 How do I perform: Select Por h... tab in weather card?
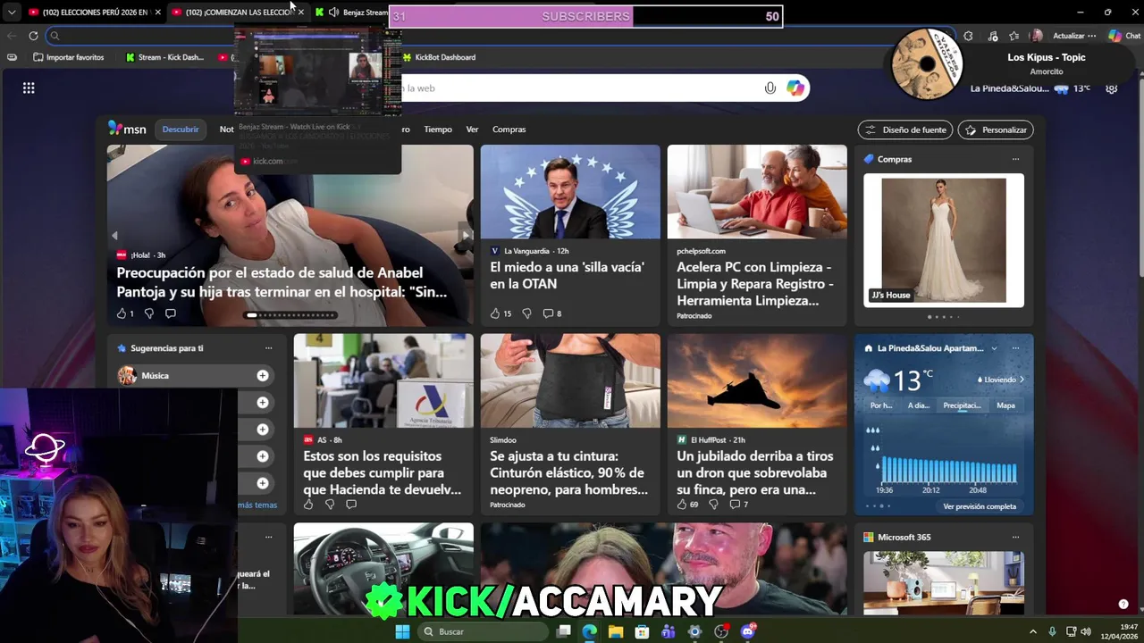pyautogui.click(x=881, y=405)
